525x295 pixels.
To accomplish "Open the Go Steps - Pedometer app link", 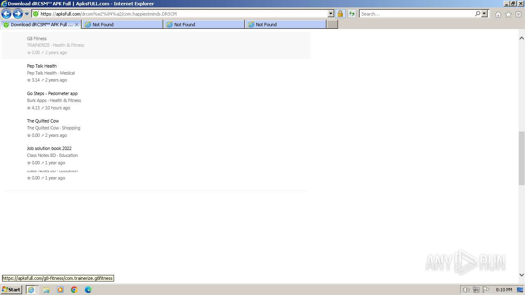I will coord(52,93).
